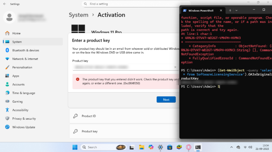Open the colorful layered app in taskbar
272x152 pixels.
(179, 147)
